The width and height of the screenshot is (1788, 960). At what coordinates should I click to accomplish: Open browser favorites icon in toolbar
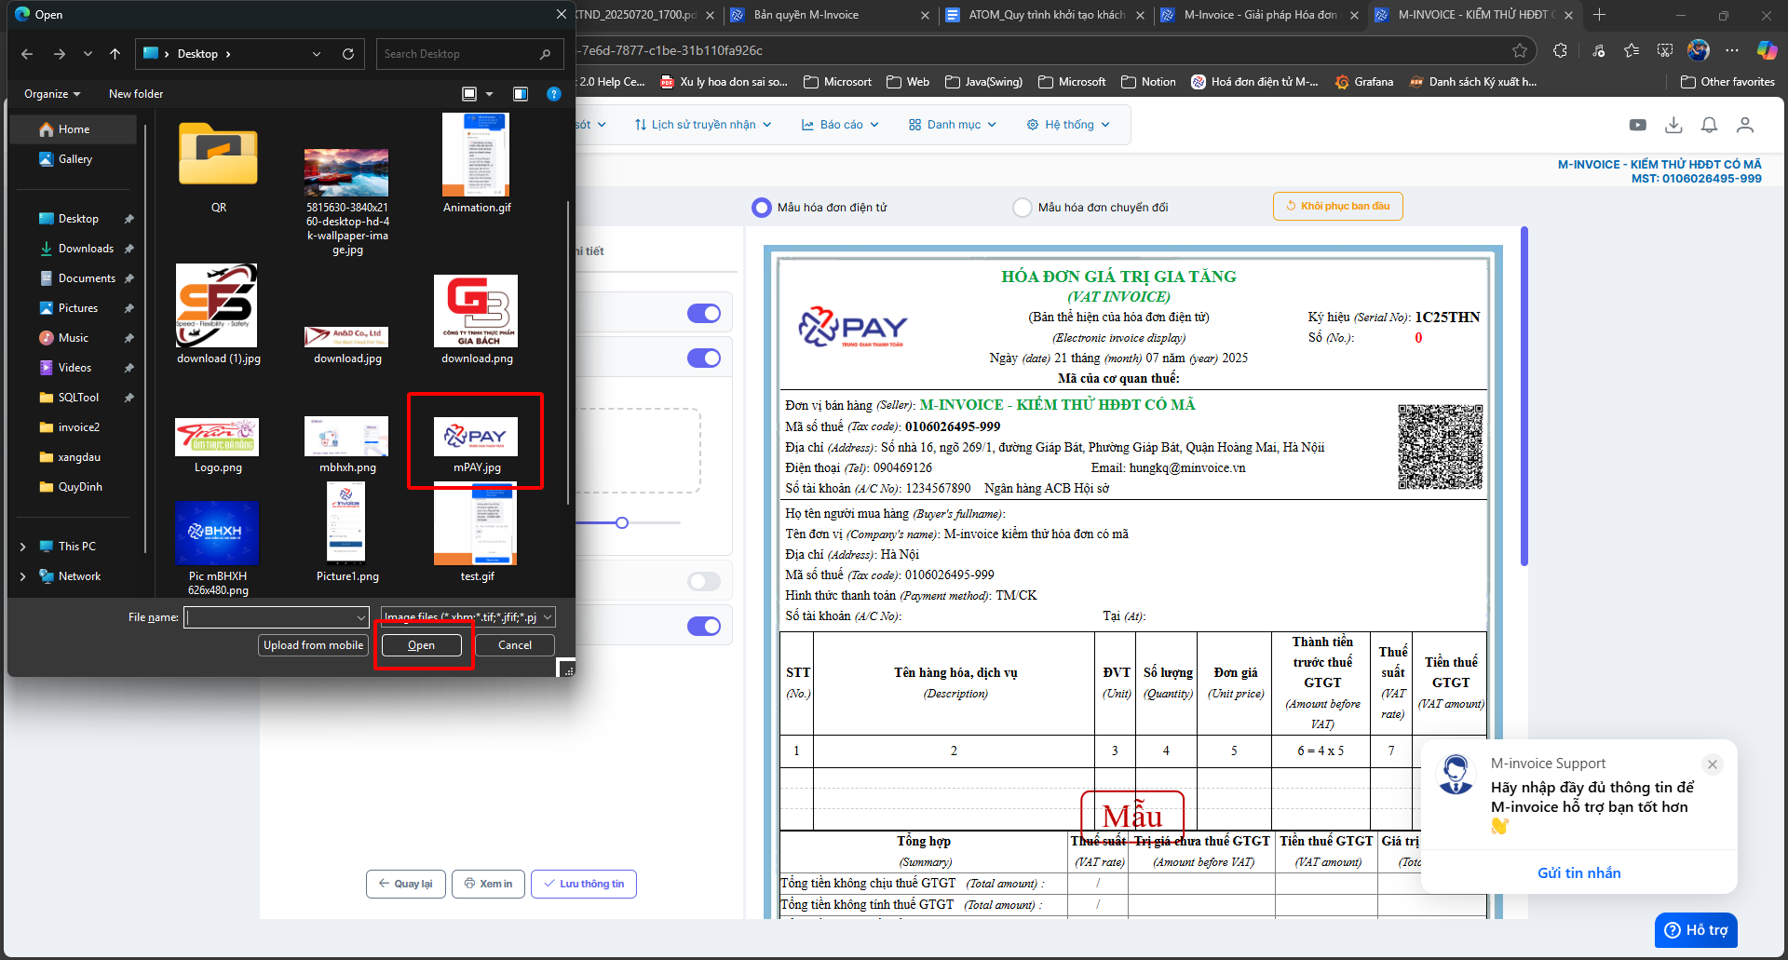point(1632,50)
